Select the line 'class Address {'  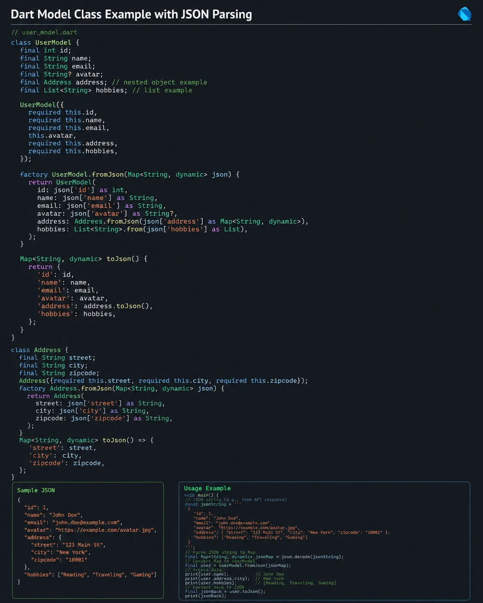40,350
